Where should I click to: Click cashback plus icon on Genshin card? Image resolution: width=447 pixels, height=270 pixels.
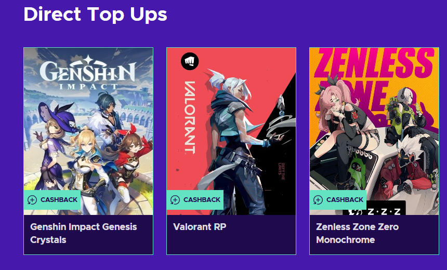(32, 200)
